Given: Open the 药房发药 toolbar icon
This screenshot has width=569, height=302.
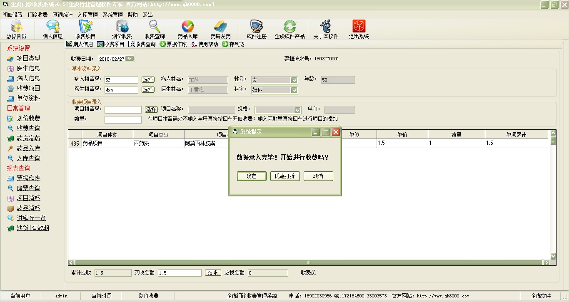Looking at the screenshot, I should coord(220,30).
